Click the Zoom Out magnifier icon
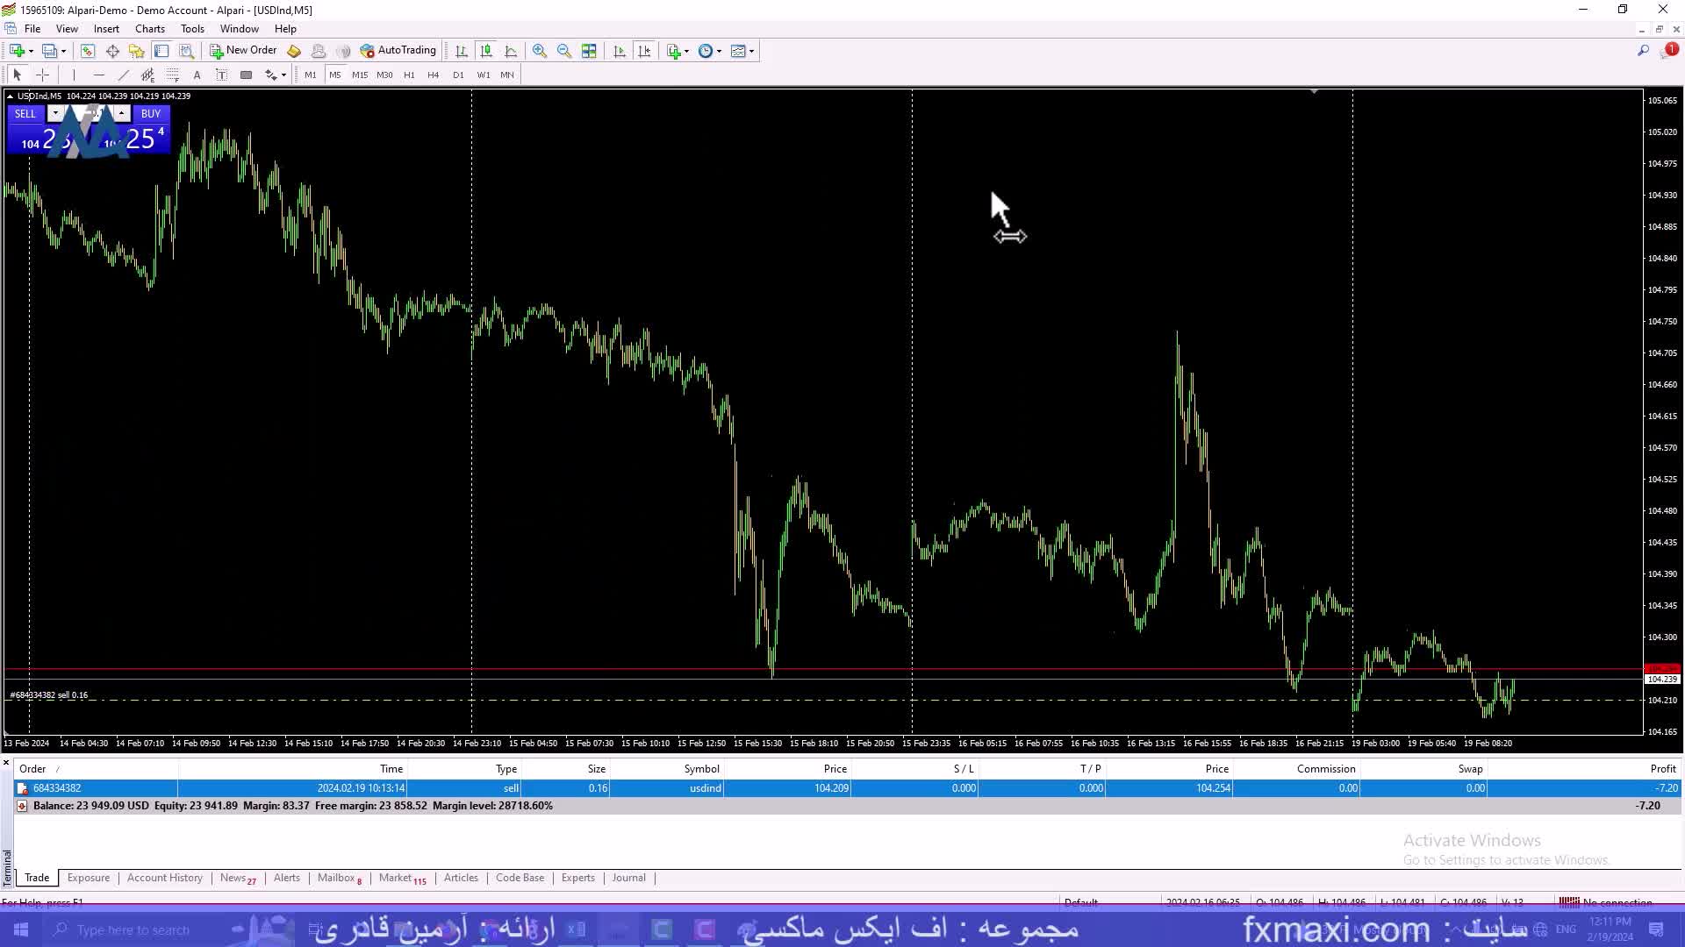 point(564,51)
